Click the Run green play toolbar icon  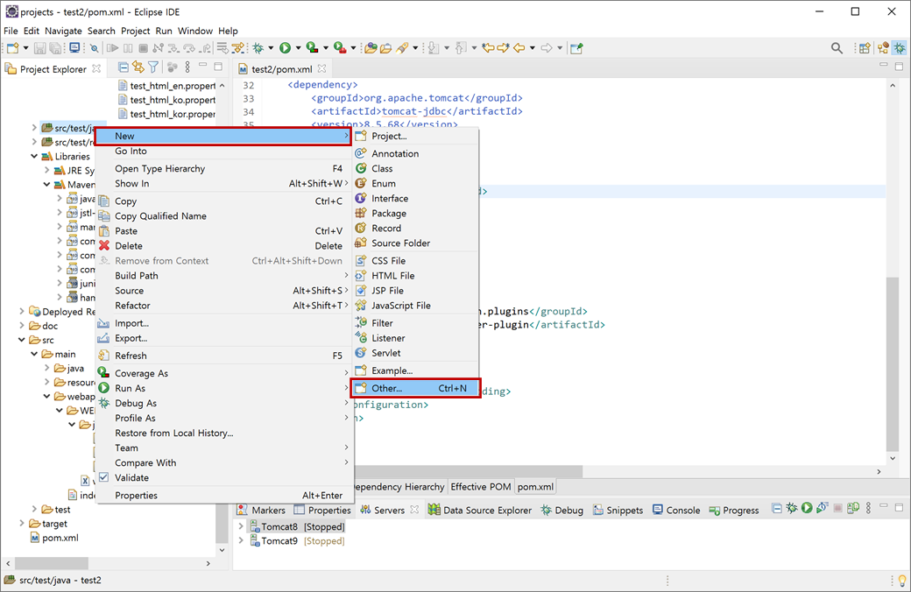tap(285, 48)
